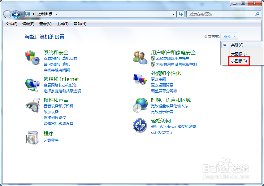Viewport: 264px width, 186px height.
Task: Click the 外观和个性化 display icon
Action: point(140,79)
